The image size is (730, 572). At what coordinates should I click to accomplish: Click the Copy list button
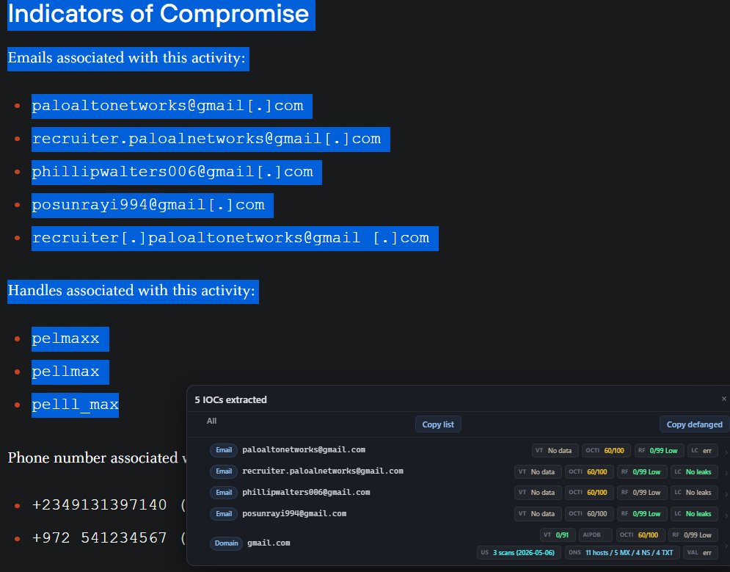(x=438, y=424)
